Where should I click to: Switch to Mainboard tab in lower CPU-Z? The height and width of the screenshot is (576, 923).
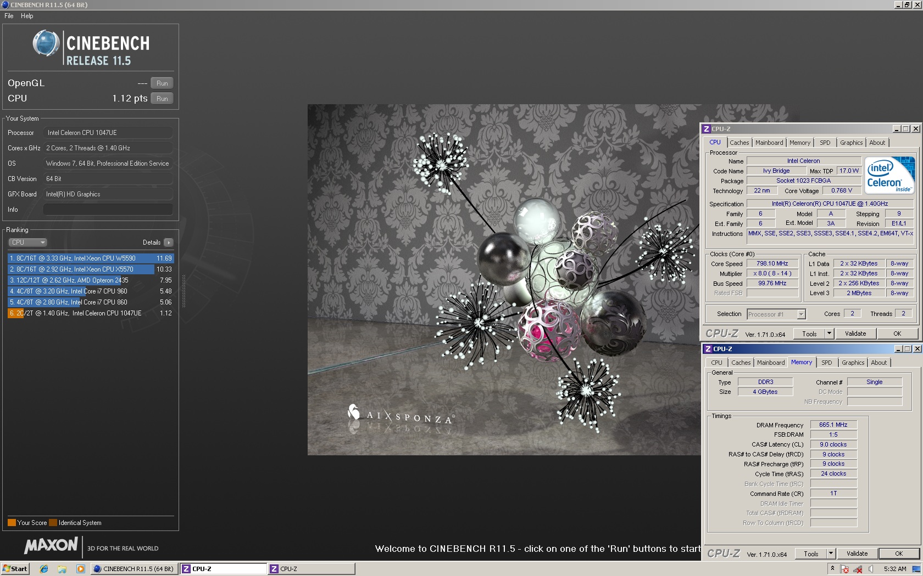(x=771, y=363)
